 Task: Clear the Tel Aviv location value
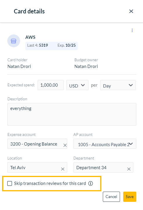[63, 169]
